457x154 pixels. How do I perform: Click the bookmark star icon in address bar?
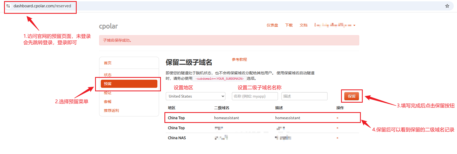point(447,6)
